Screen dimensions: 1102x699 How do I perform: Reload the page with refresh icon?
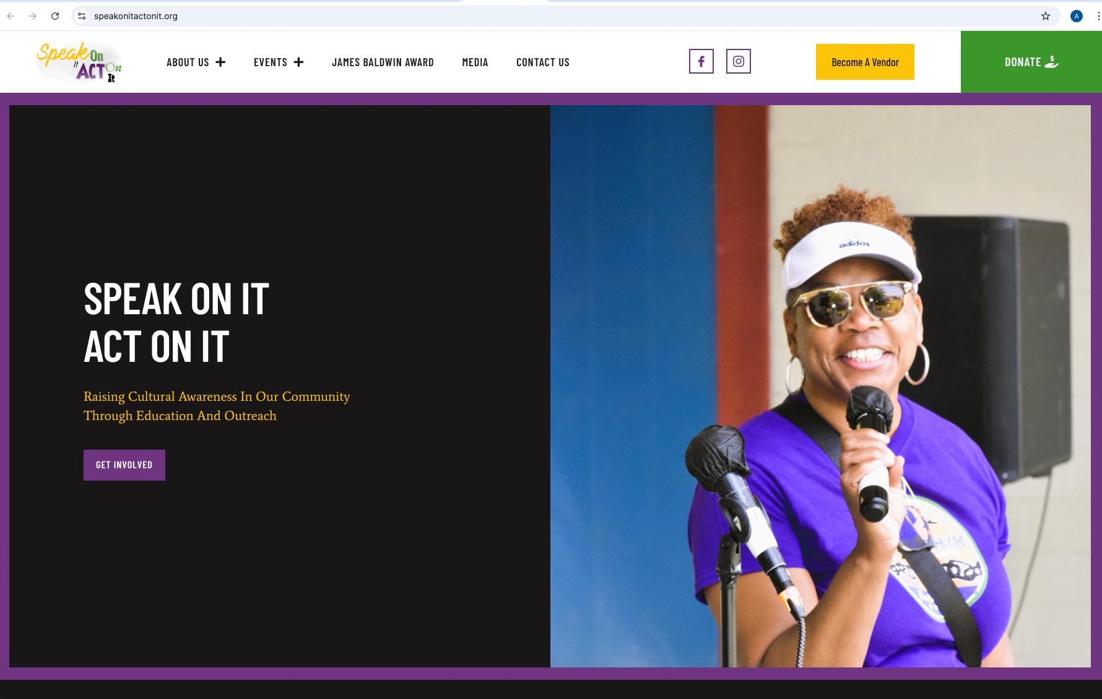point(55,16)
